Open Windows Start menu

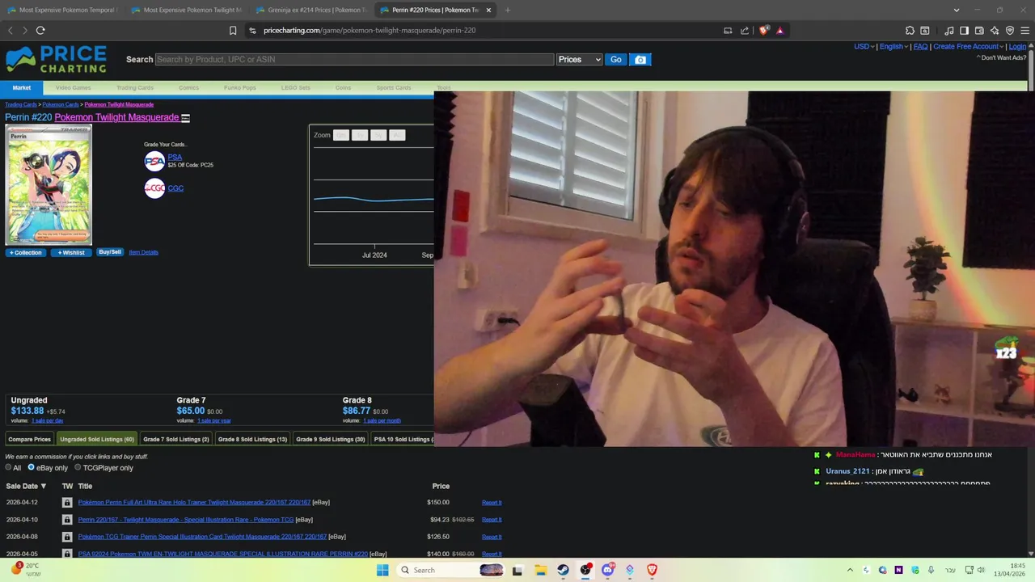pyautogui.click(x=382, y=570)
